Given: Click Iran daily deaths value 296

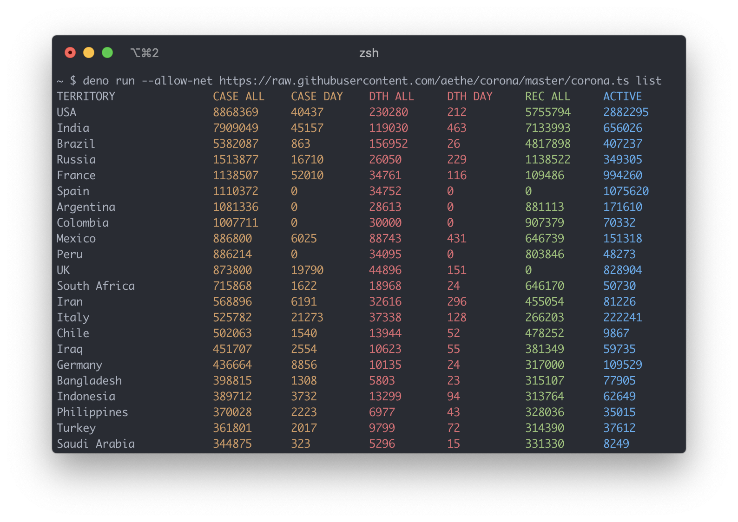Looking at the screenshot, I should click(457, 302).
